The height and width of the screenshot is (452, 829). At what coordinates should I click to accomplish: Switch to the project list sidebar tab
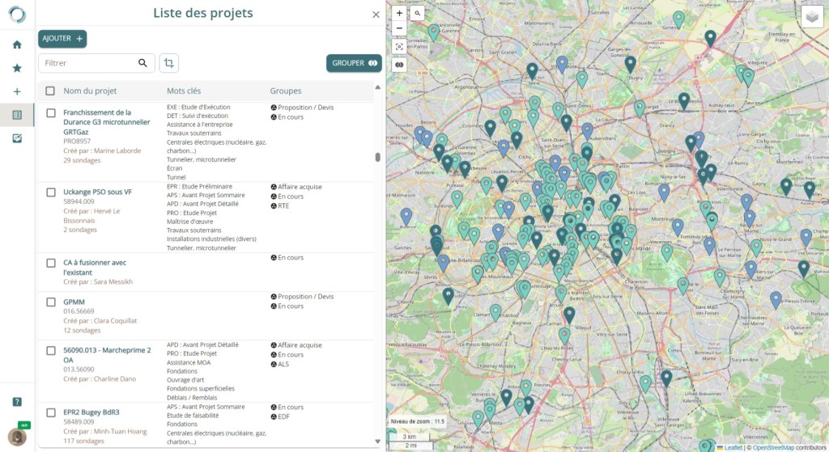pyautogui.click(x=17, y=115)
